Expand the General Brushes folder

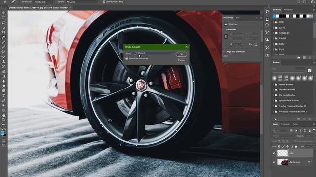click(x=274, y=84)
